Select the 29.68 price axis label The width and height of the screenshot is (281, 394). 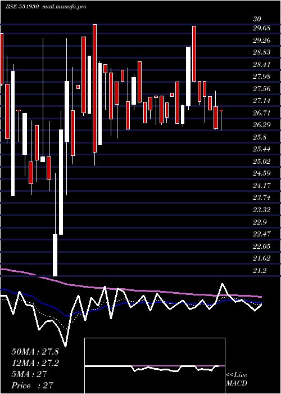click(x=261, y=28)
